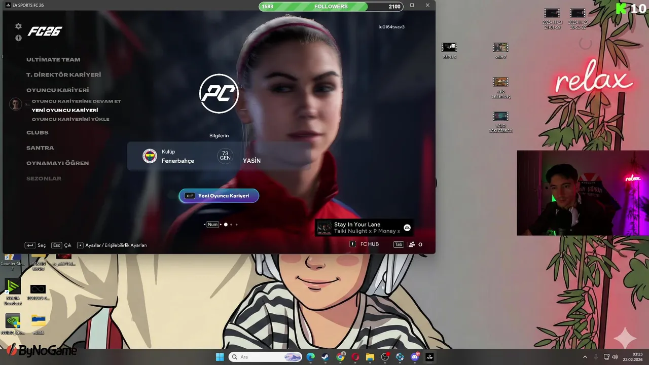Image resolution: width=649 pixels, height=365 pixels.
Task: Click the Seç enter-key prompt
Action: point(35,245)
